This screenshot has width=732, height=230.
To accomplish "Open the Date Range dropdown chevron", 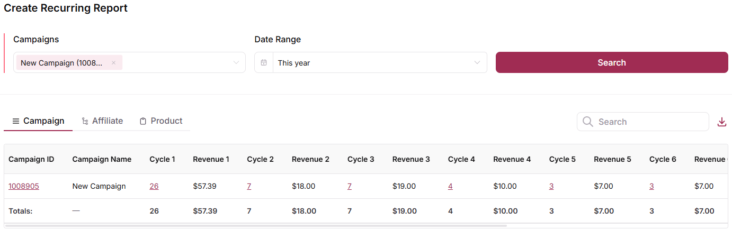I will [477, 62].
